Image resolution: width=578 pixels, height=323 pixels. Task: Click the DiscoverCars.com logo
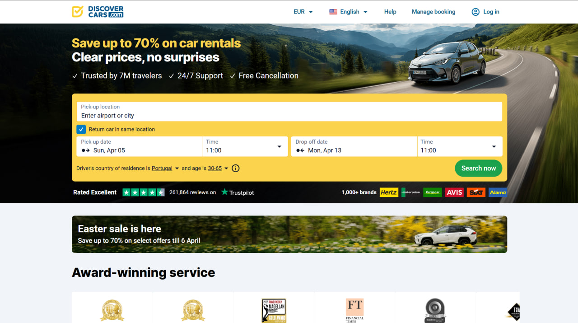click(98, 12)
